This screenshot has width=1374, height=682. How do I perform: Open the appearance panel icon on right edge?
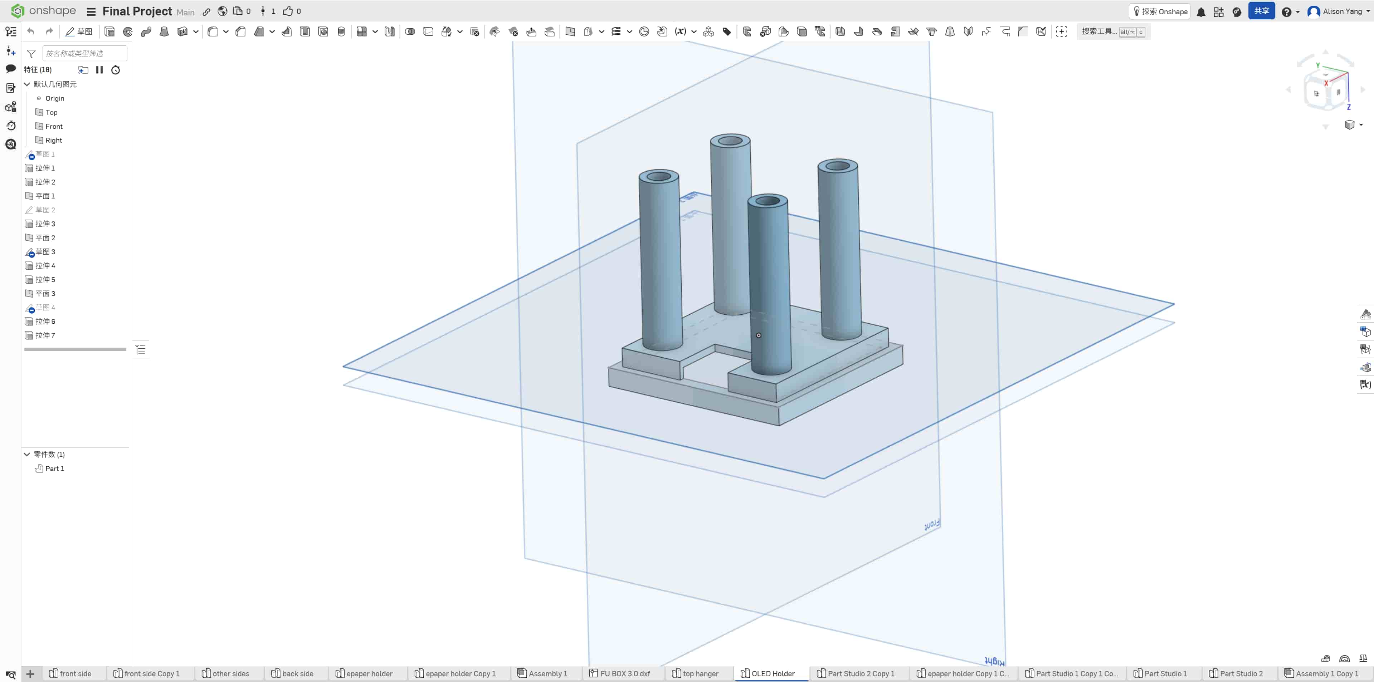click(1365, 314)
